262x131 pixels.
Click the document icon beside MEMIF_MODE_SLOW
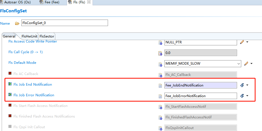point(160,64)
